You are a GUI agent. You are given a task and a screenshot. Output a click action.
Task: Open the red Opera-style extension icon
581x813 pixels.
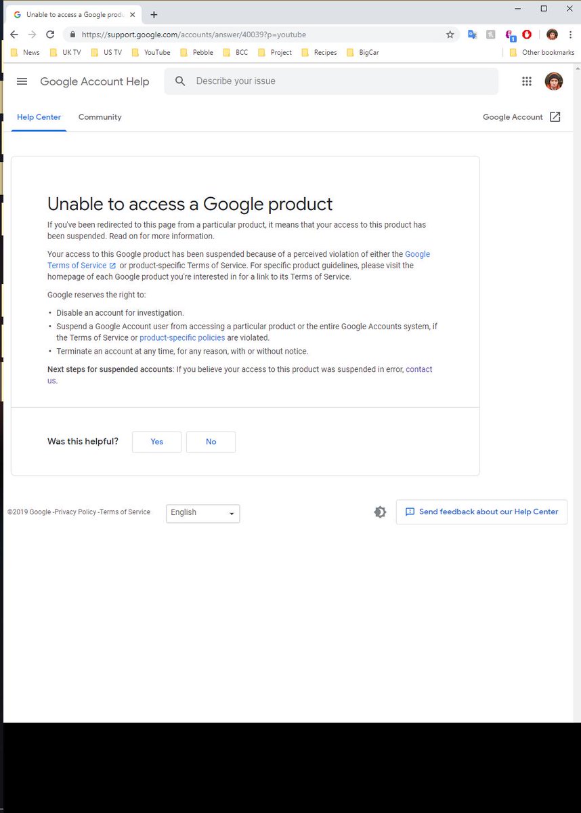(527, 35)
